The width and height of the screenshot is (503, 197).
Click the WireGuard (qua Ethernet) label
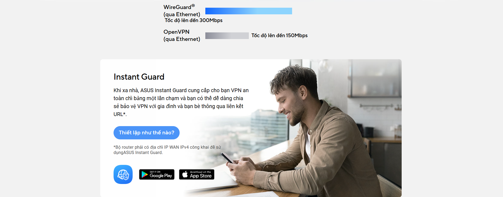coord(182,11)
